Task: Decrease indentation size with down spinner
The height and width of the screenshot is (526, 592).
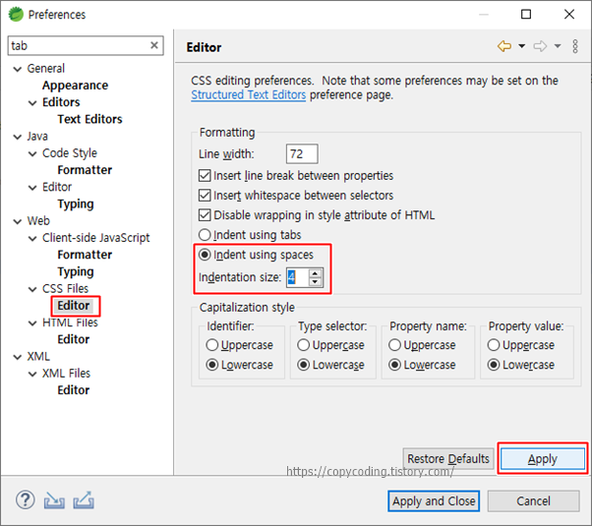Action: [315, 282]
